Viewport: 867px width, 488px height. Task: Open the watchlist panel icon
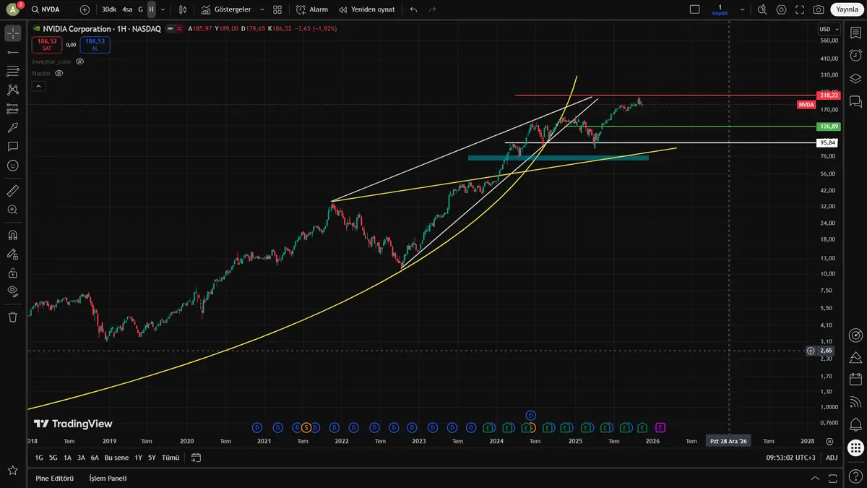click(856, 33)
